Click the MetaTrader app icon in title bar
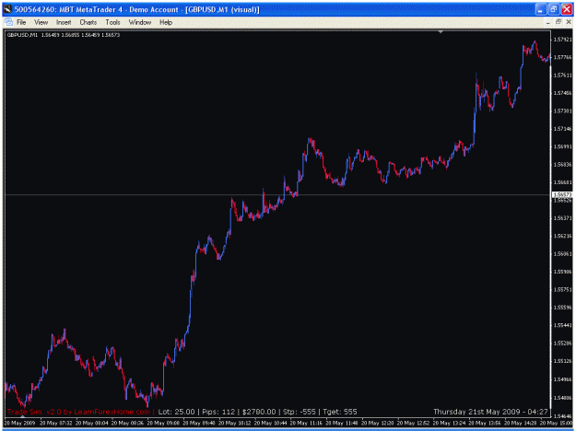 click(x=7, y=9)
